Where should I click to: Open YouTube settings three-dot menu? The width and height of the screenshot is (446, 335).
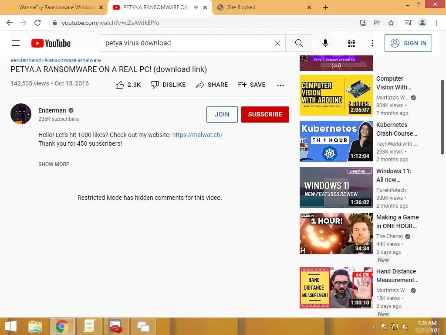[x=372, y=43]
